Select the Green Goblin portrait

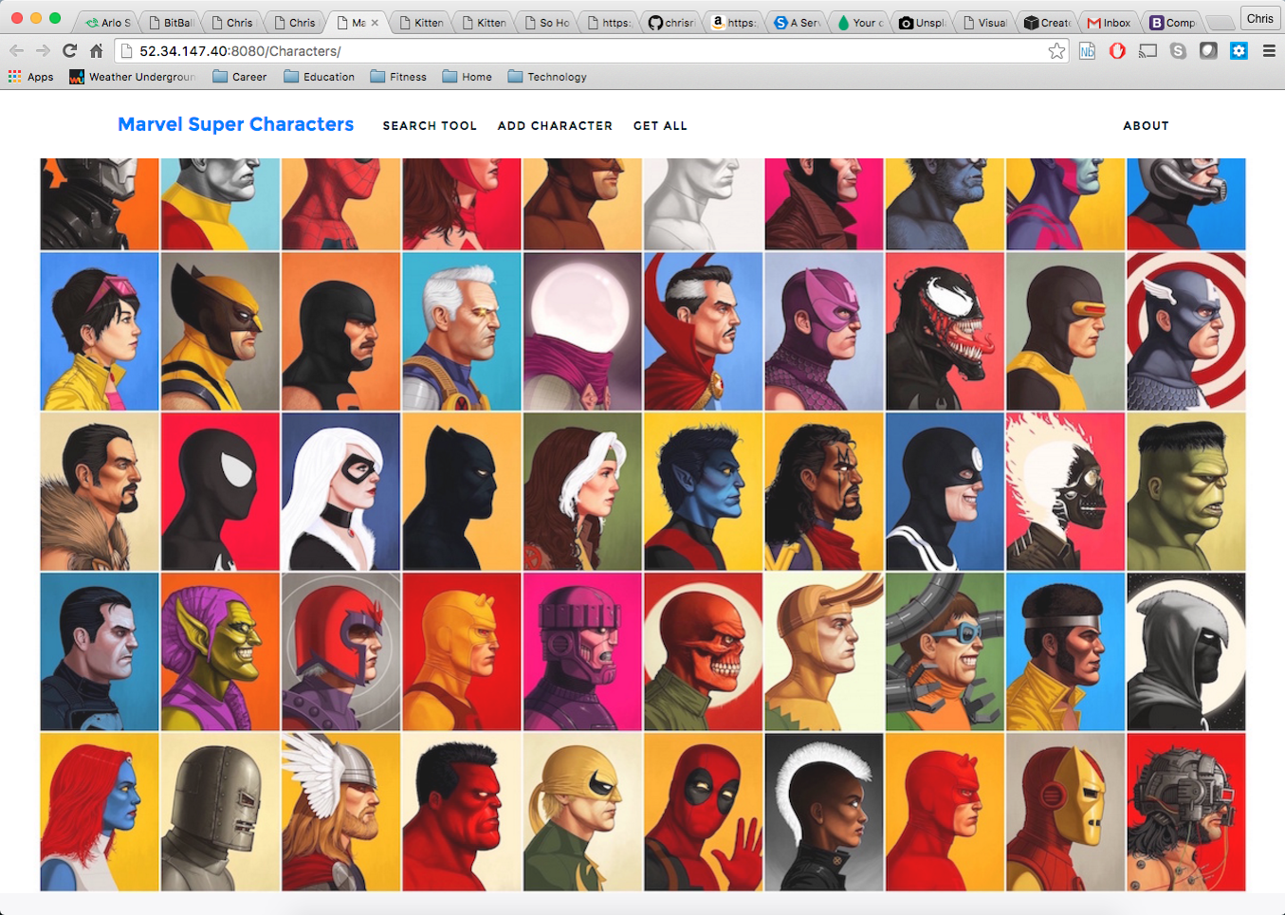(220, 651)
